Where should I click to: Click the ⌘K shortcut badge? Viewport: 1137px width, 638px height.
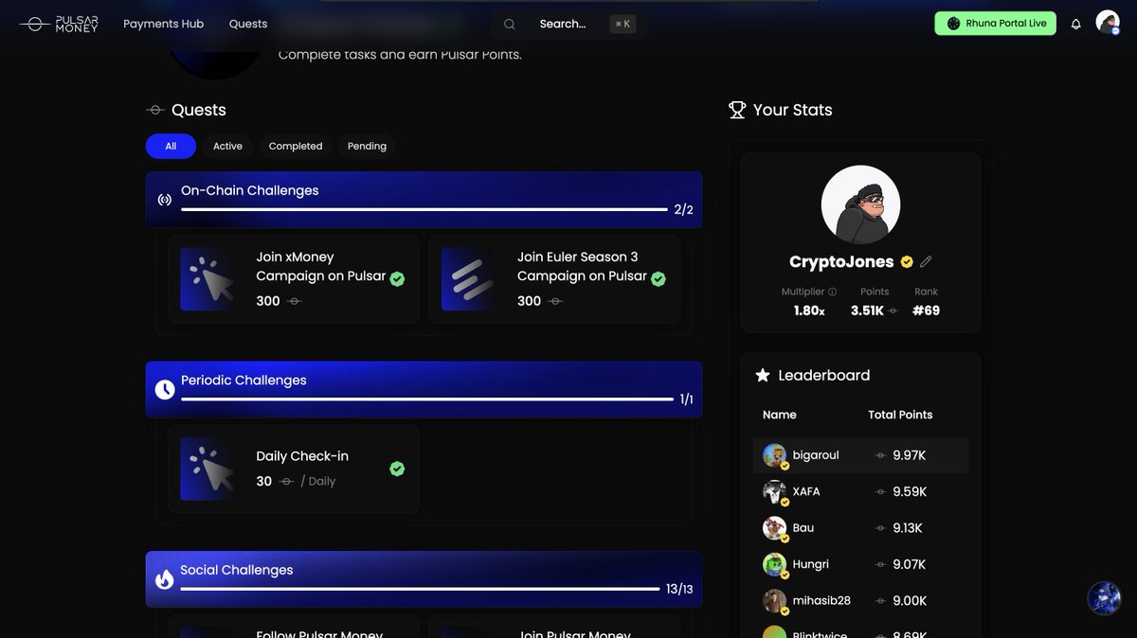click(623, 24)
